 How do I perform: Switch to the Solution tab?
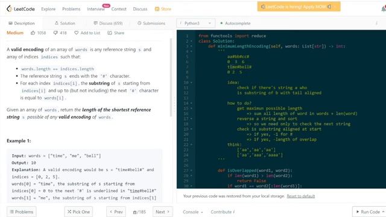(65, 24)
